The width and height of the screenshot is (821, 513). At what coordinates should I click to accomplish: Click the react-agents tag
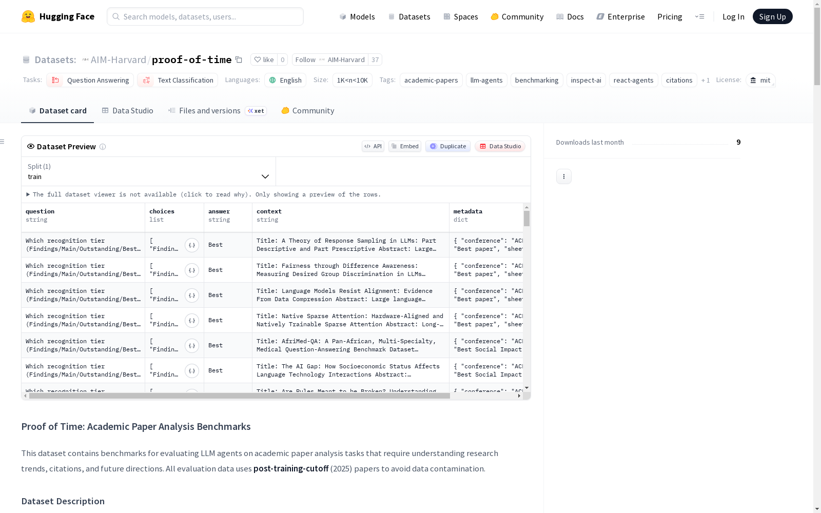coord(634,80)
